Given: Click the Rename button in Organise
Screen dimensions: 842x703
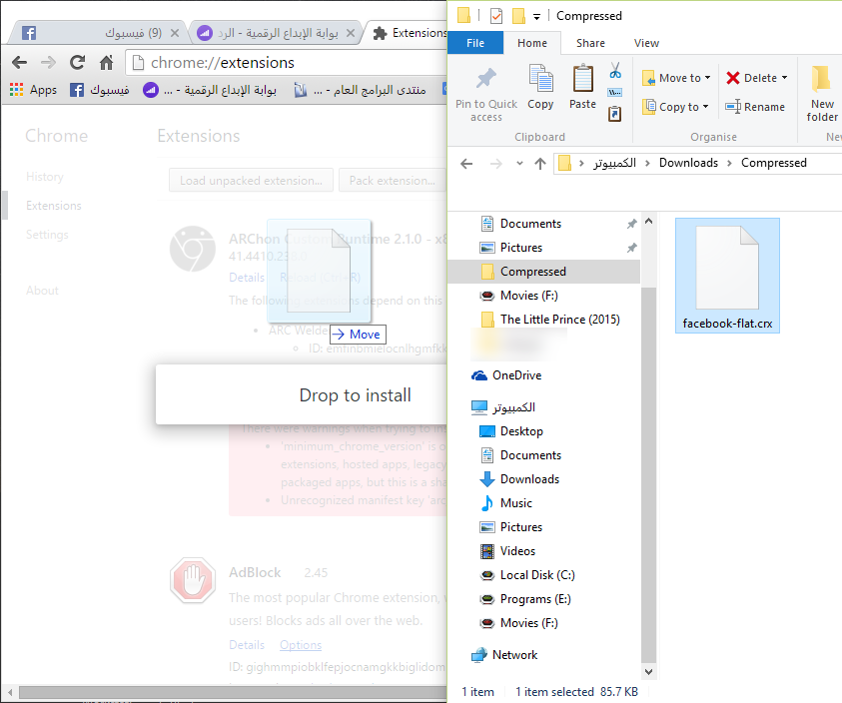Looking at the screenshot, I should [x=755, y=107].
